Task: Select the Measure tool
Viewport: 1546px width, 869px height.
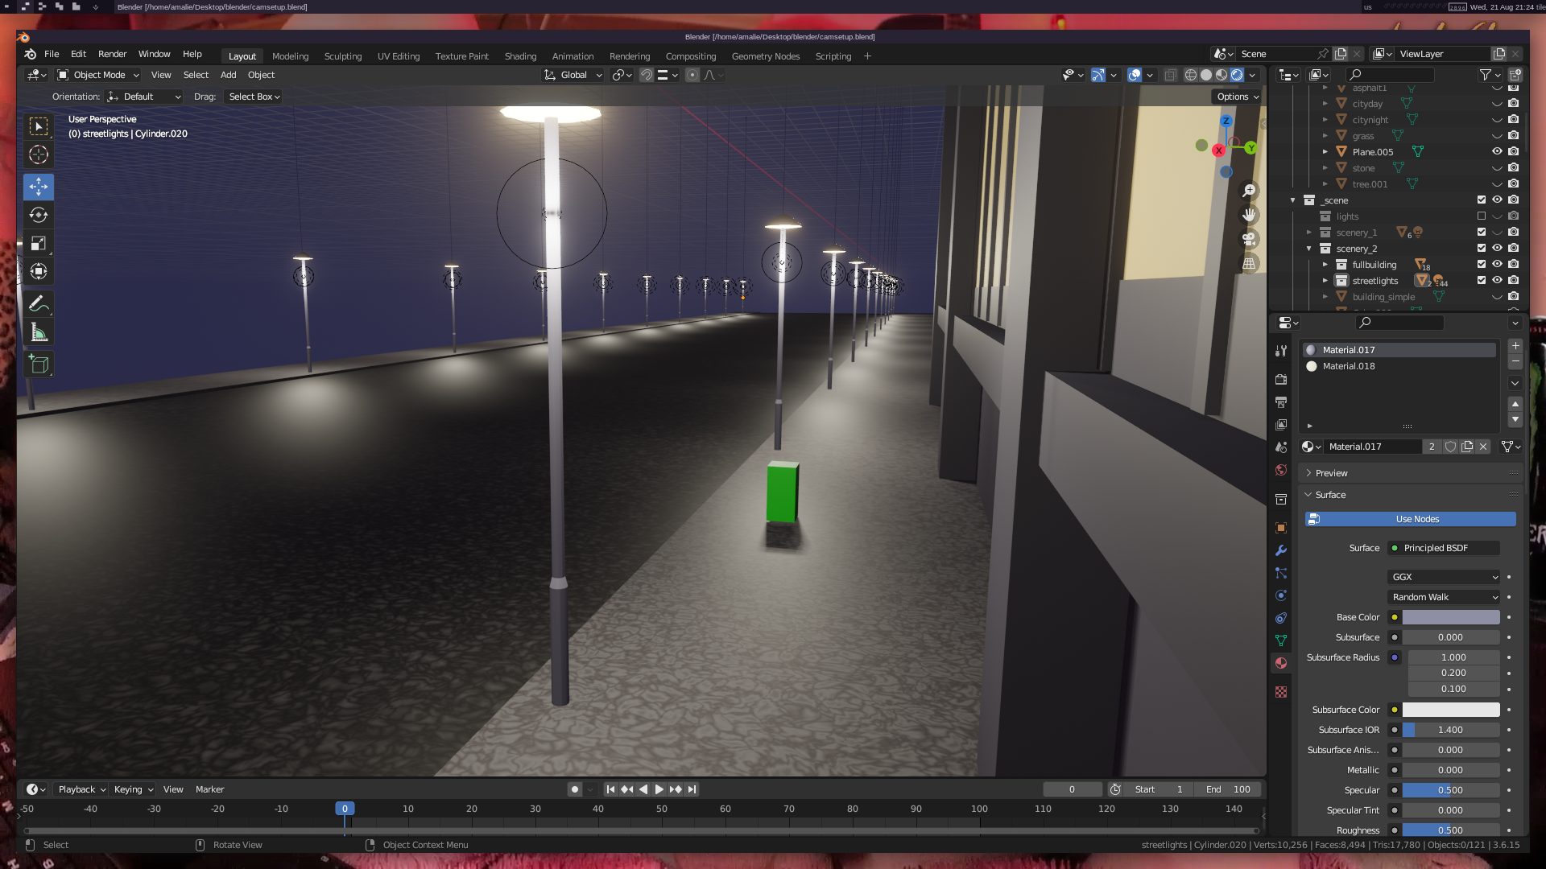Action: (x=38, y=332)
